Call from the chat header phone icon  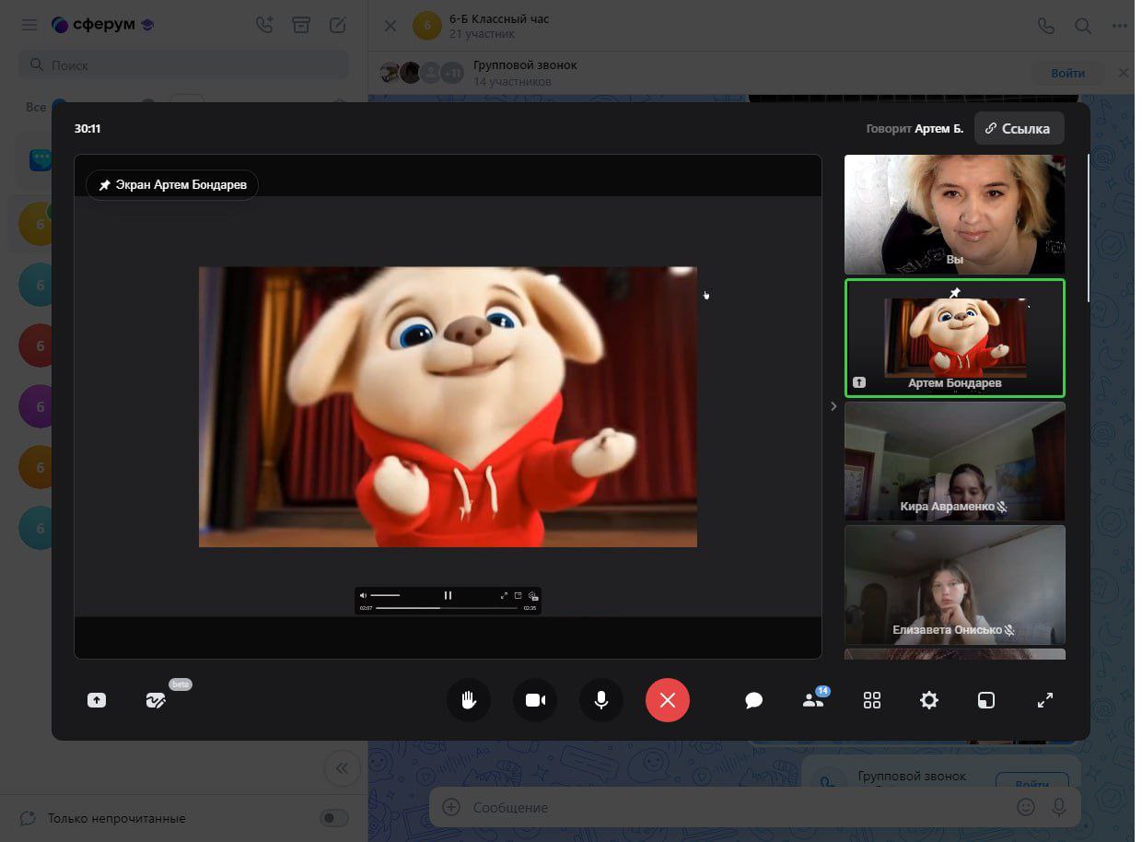1045,26
